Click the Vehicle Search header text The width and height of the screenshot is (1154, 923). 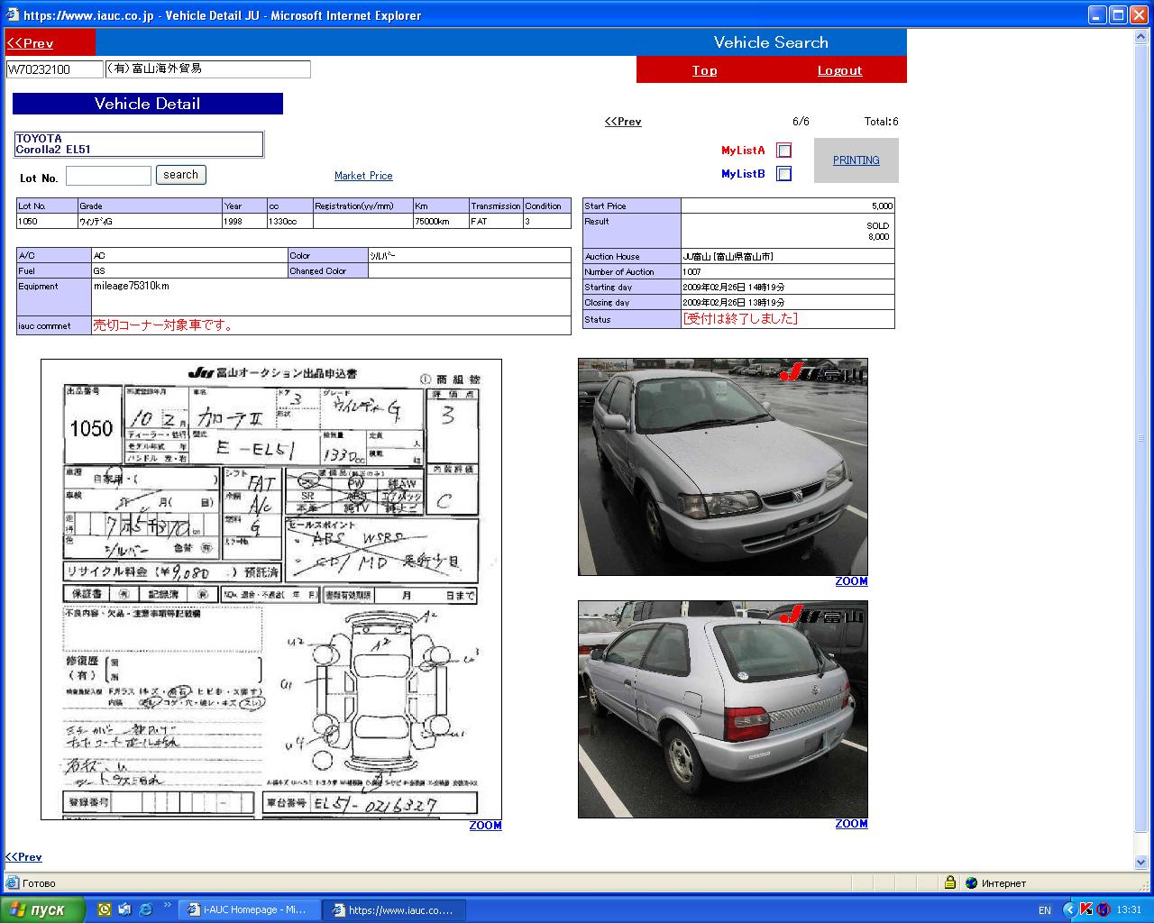click(771, 42)
